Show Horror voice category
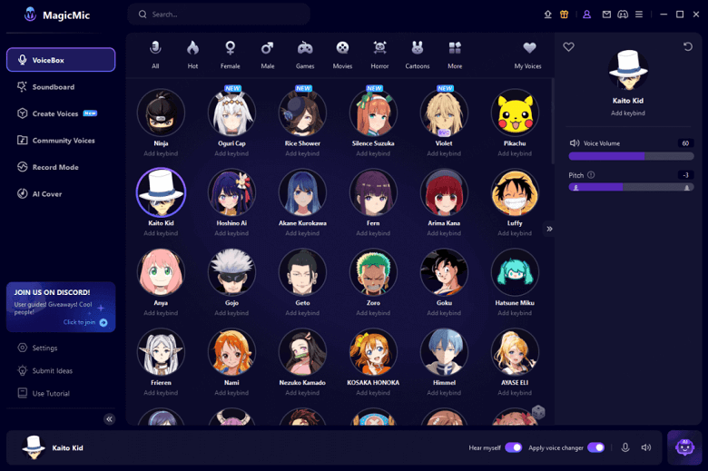The image size is (708, 471). [x=379, y=55]
